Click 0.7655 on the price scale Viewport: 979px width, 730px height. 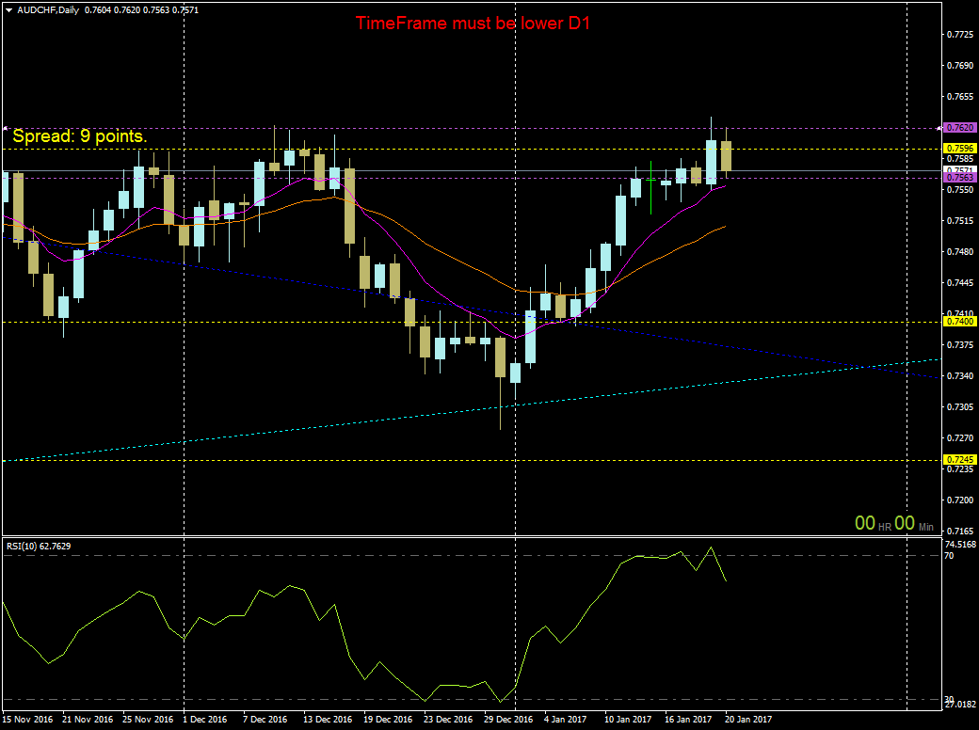[x=960, y=97]
